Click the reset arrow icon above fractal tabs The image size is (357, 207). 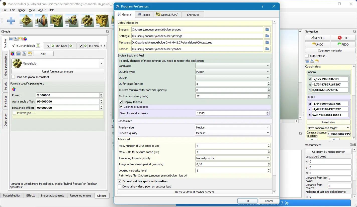[20, 39]
